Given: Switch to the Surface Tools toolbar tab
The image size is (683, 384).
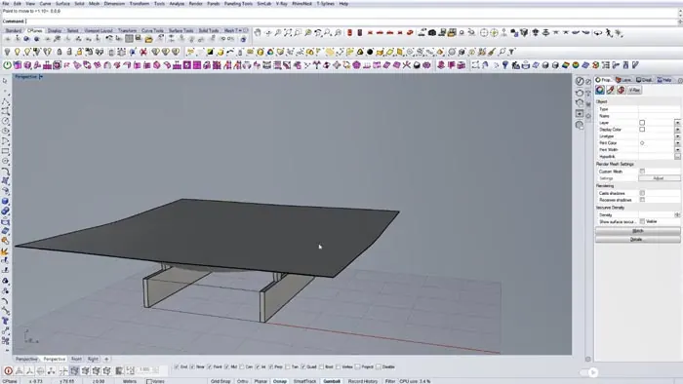Looking at the screenshot, I should click(x=181, y=31).
